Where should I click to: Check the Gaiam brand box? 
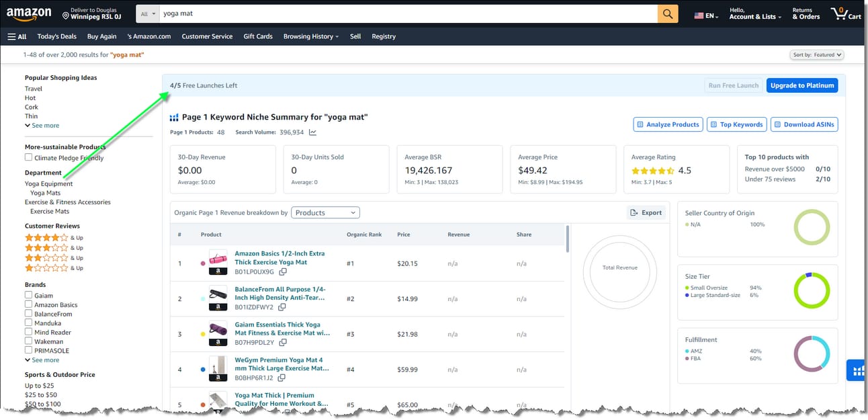coord(28,295)
